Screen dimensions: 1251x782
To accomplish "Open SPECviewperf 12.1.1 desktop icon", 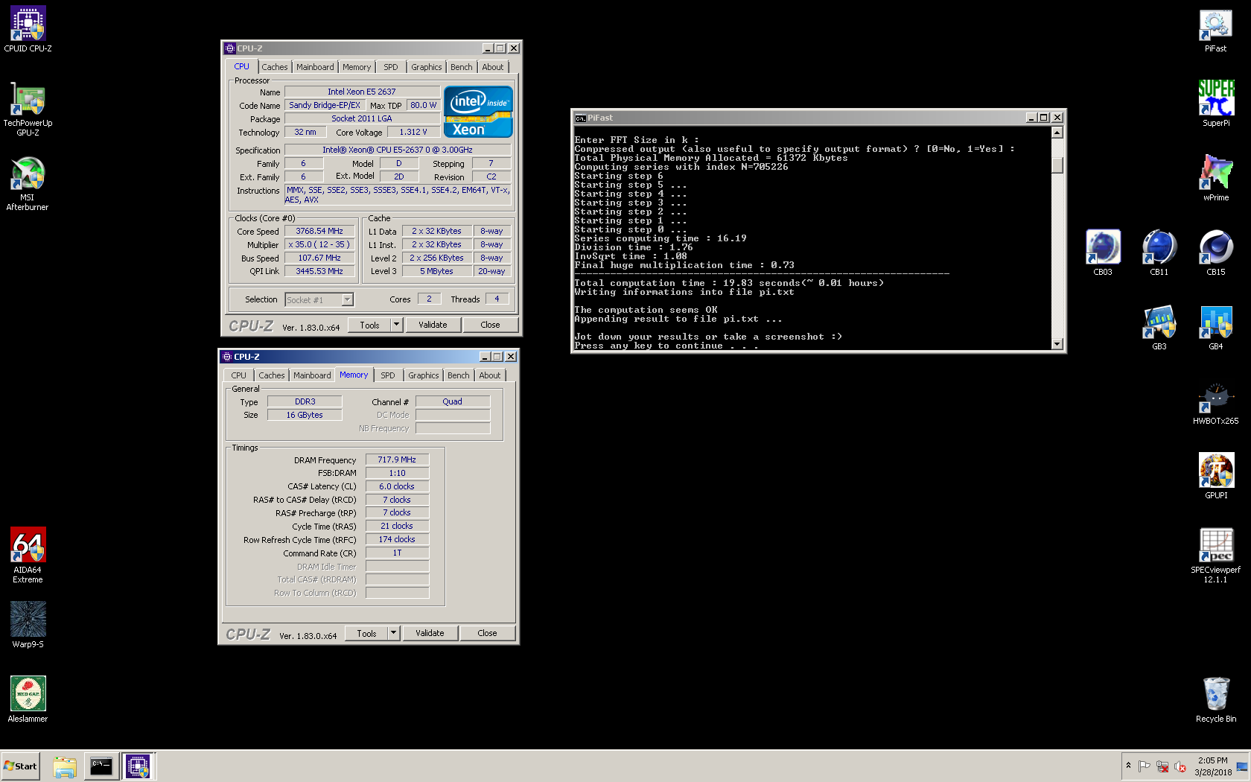I will coord(1215,556).
